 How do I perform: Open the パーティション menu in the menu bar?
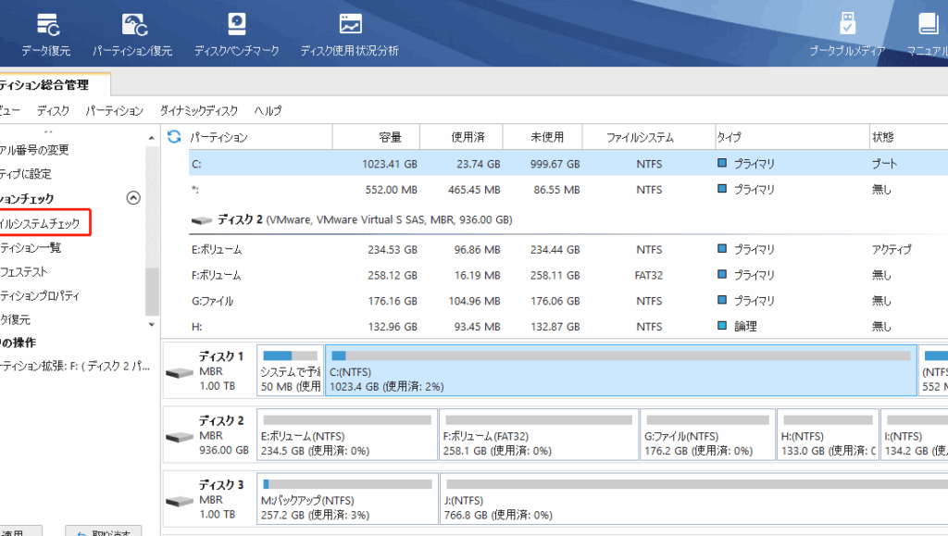(x=114, y=110)
